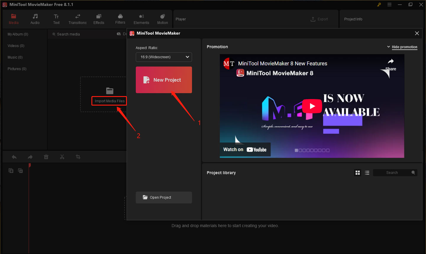Open the Text tab
Image resolution: width=426 pixels, height=254 pixels.
point(56,19)
